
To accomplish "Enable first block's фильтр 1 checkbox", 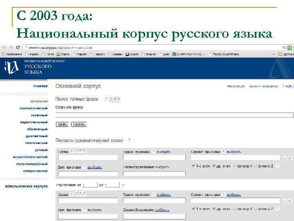I will click(x=234, y=166).
